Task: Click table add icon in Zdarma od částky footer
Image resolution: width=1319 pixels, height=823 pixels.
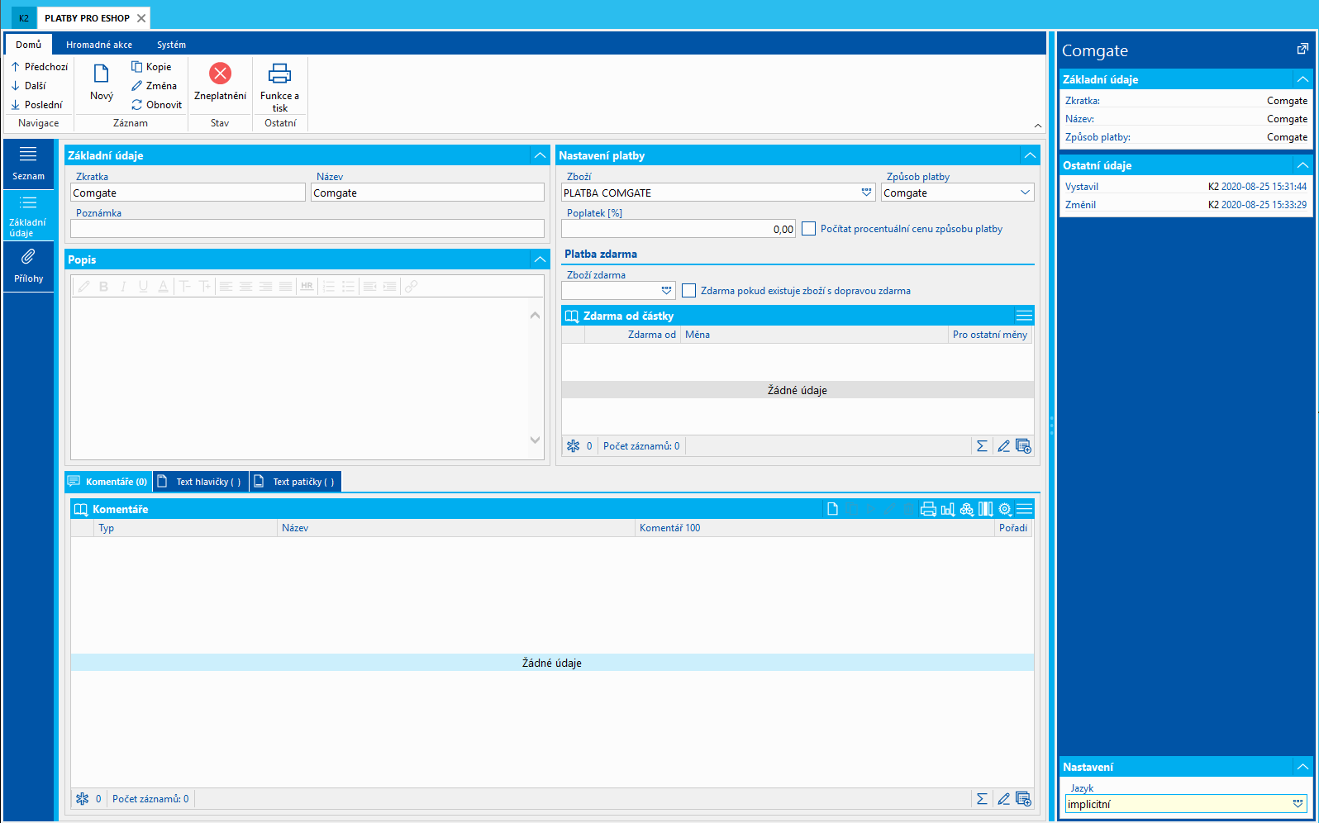Action: pyautogui.click(x=1023, y=446)
